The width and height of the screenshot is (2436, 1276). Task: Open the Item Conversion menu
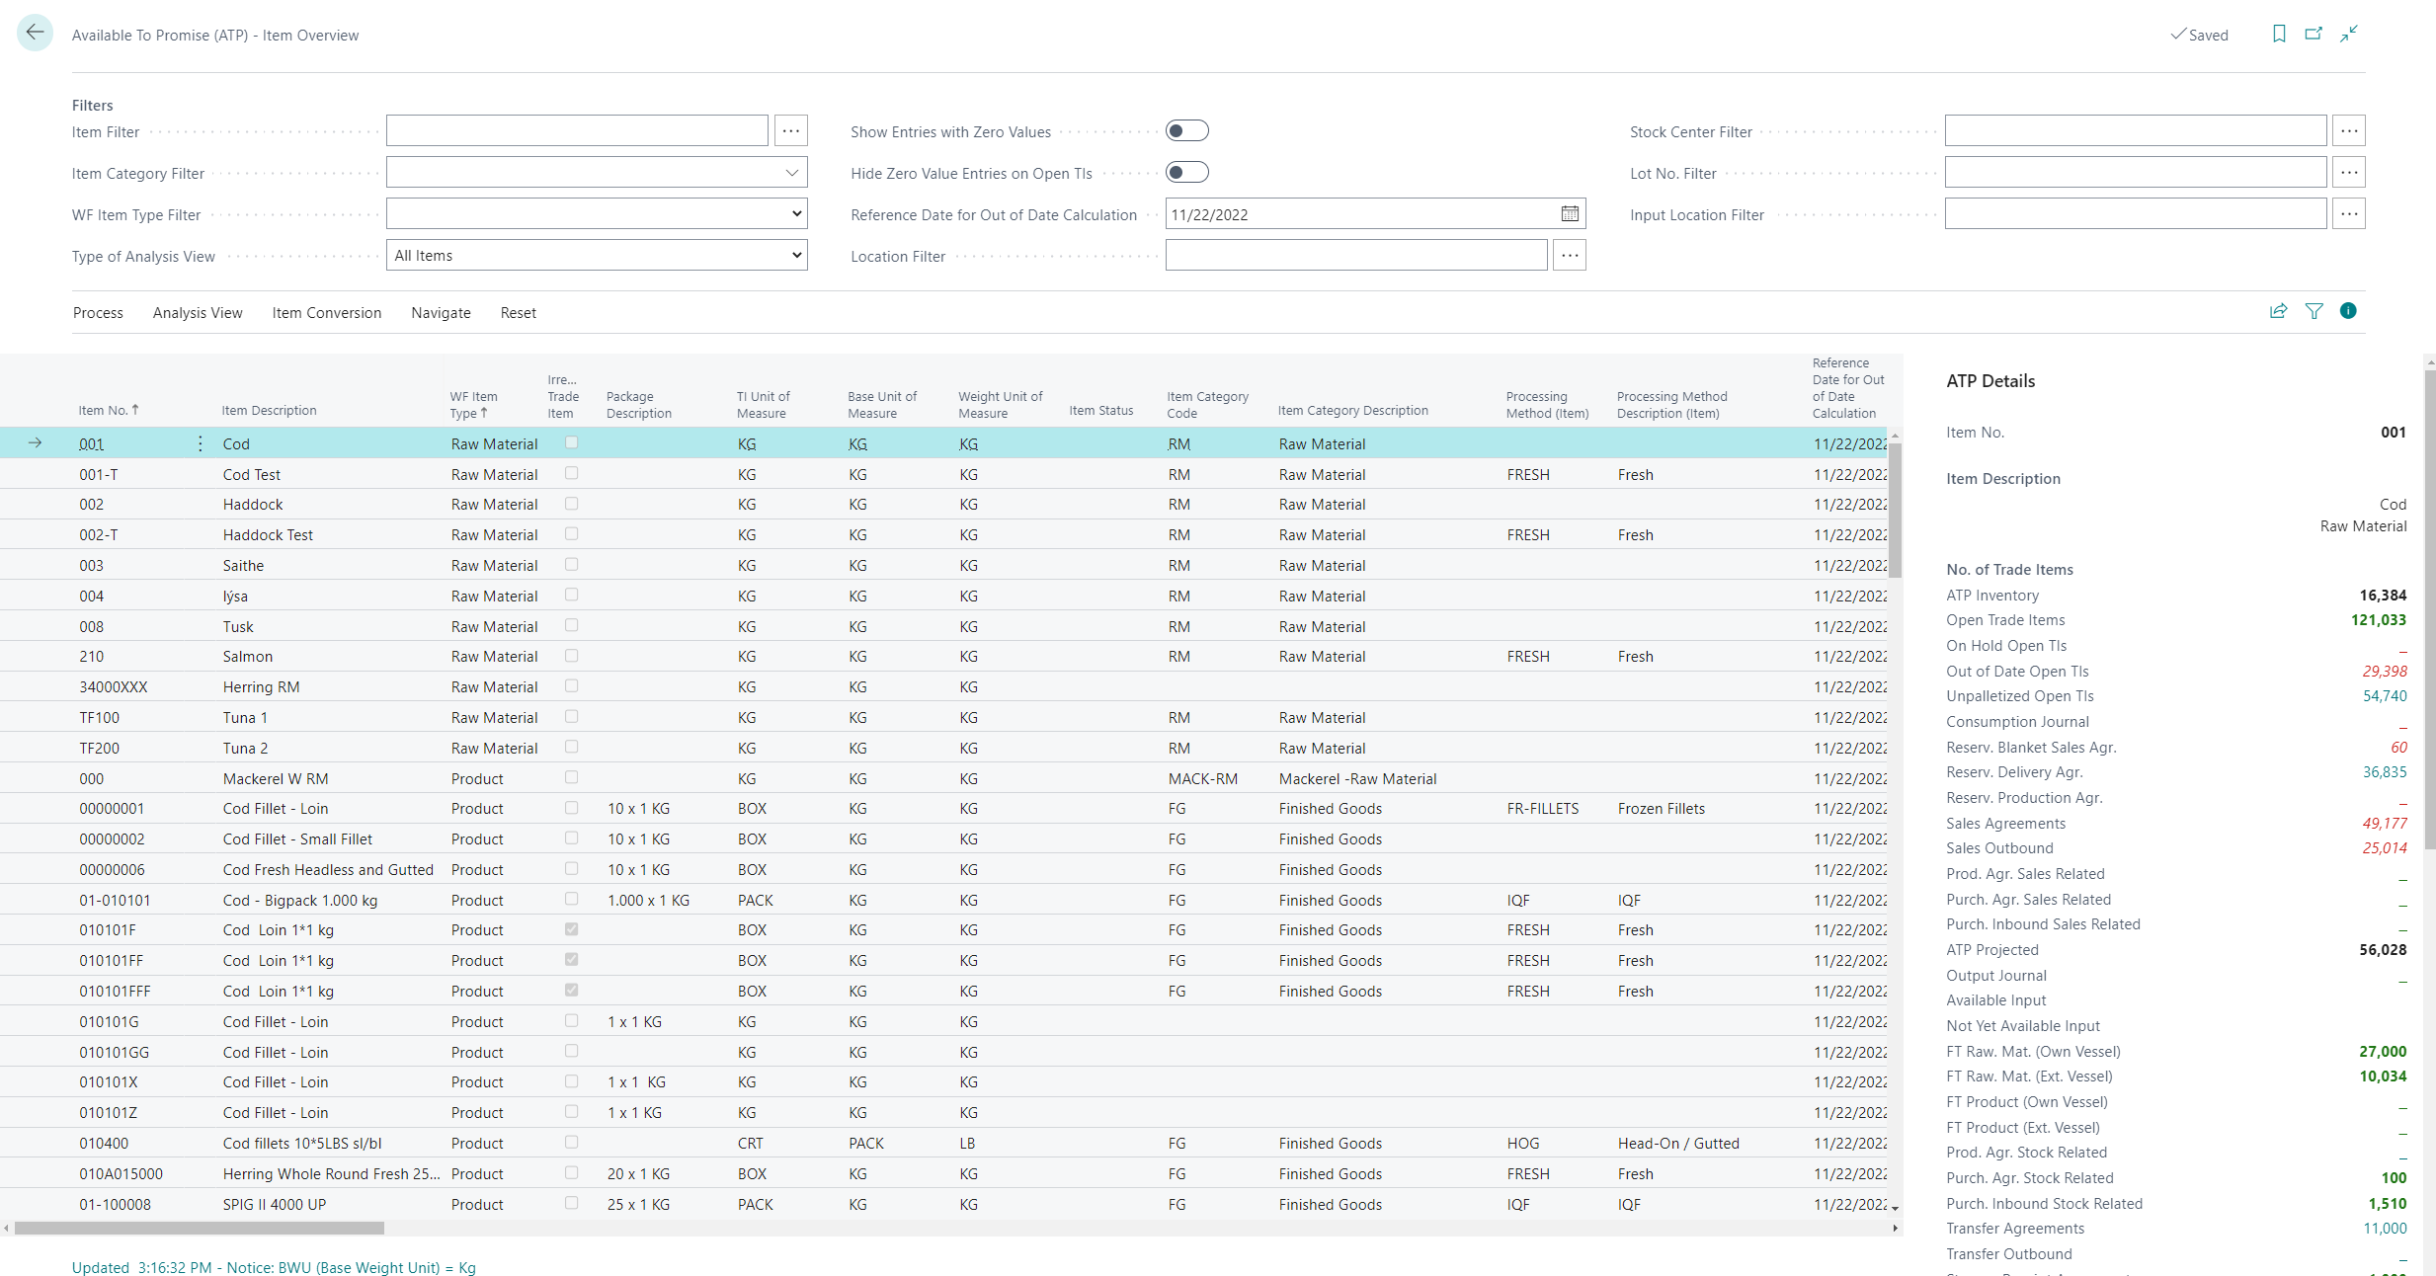pyautogui.click(x=326, y=313)
